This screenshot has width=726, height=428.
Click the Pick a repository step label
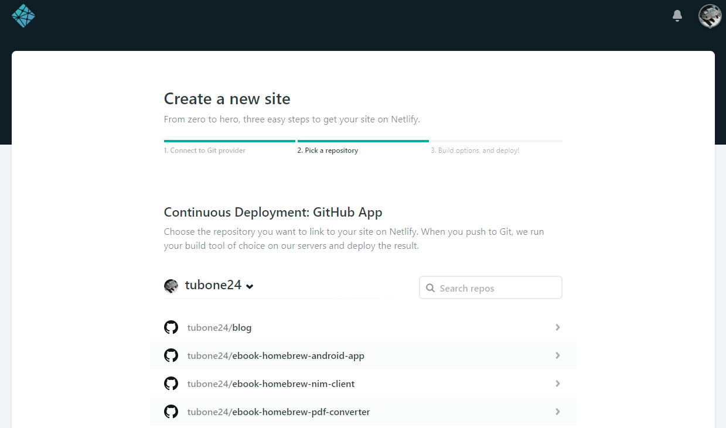click(x=328, y=150)
